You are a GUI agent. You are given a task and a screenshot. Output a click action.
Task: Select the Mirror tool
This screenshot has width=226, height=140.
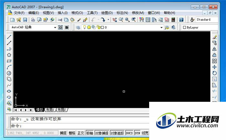(x=214, y=49)
